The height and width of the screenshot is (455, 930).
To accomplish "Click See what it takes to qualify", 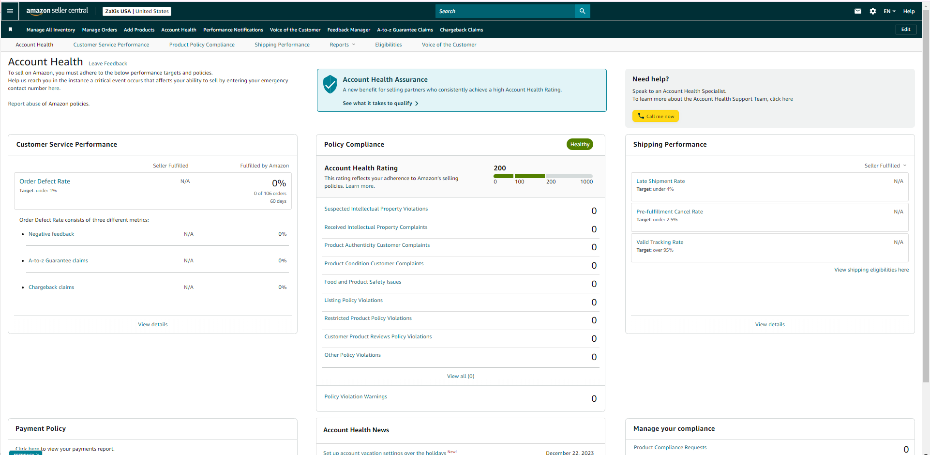I will 380,103.
